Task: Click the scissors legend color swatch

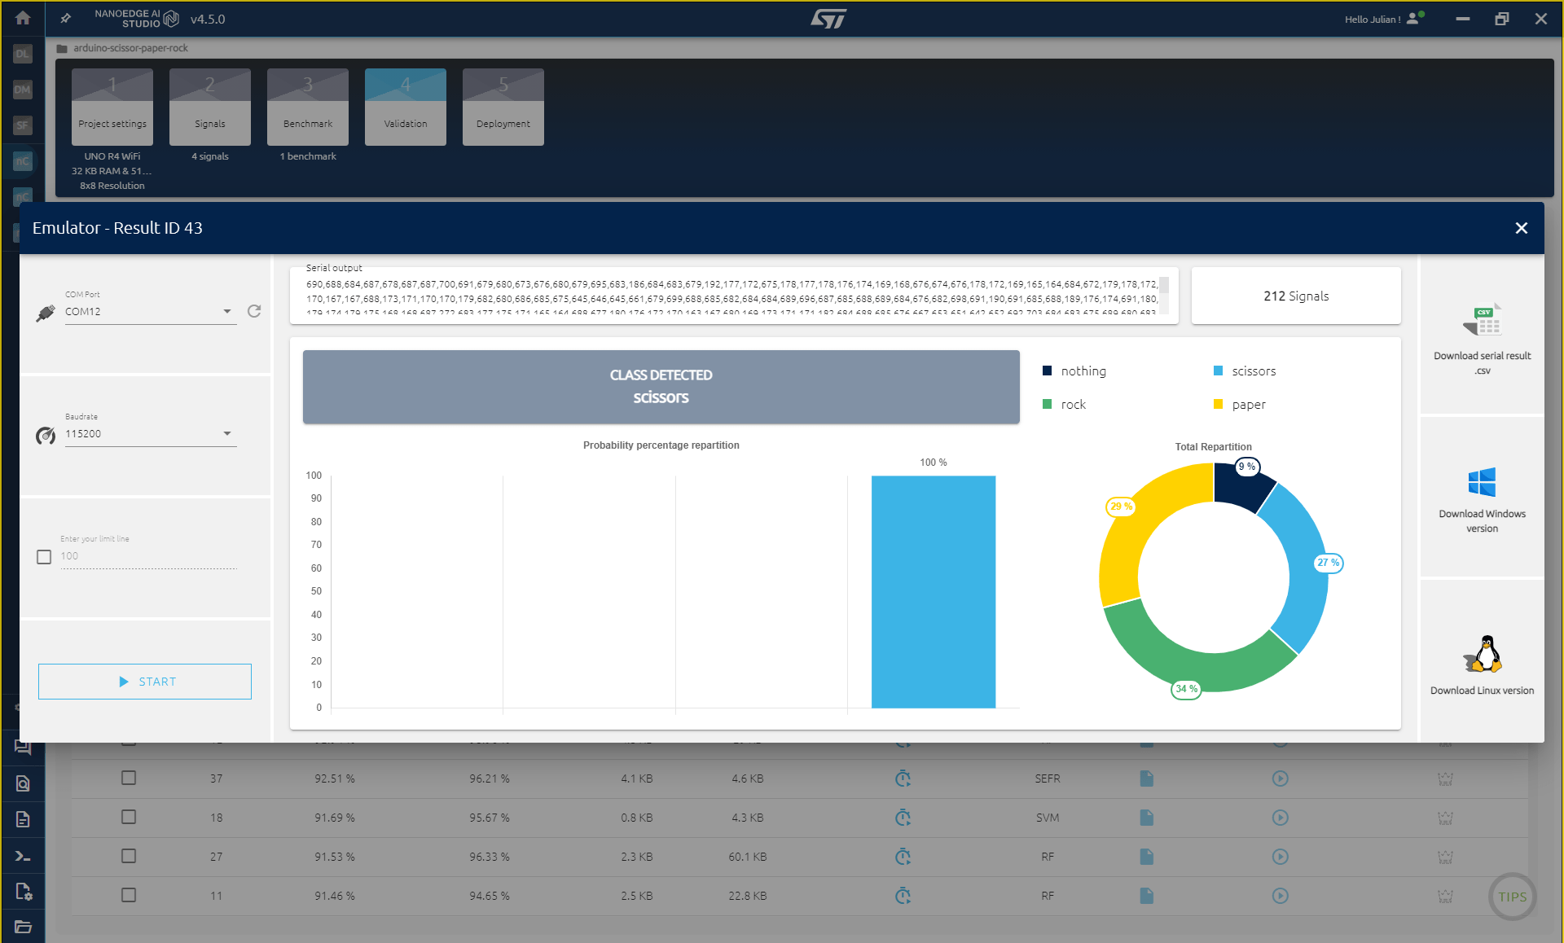Action: point(1218,371)
